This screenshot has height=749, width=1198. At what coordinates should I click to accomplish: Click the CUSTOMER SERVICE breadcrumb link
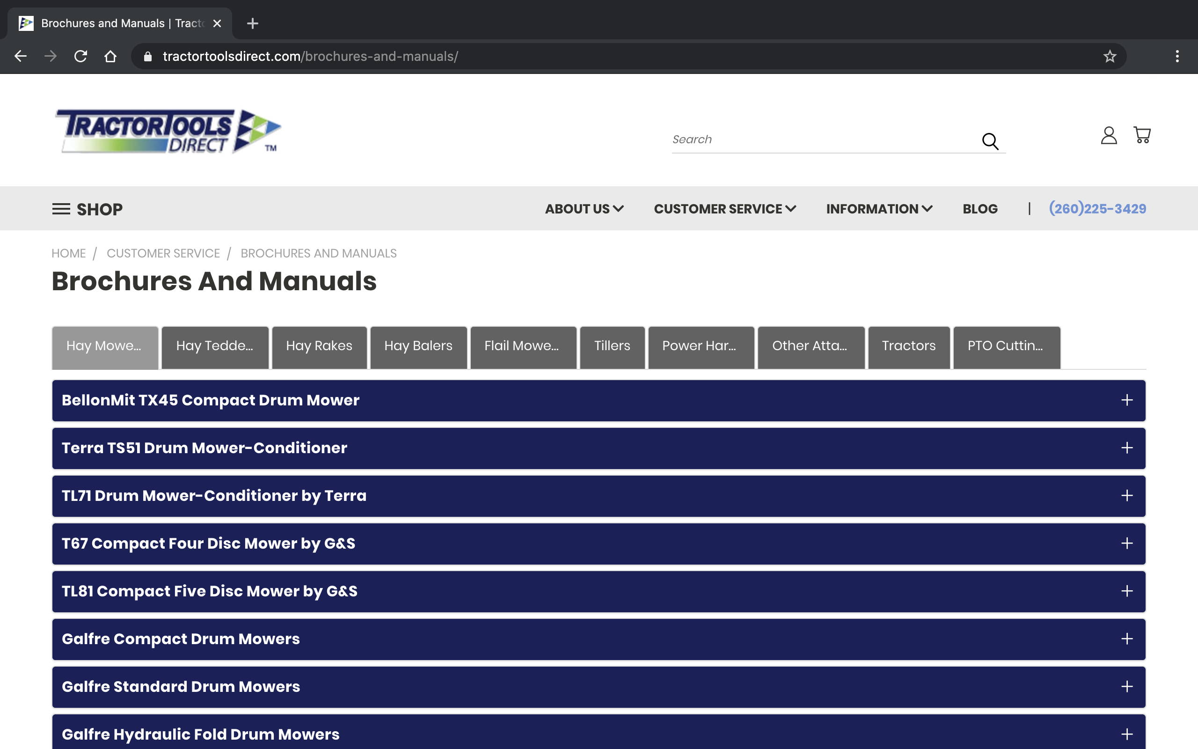tap(163, 254)
